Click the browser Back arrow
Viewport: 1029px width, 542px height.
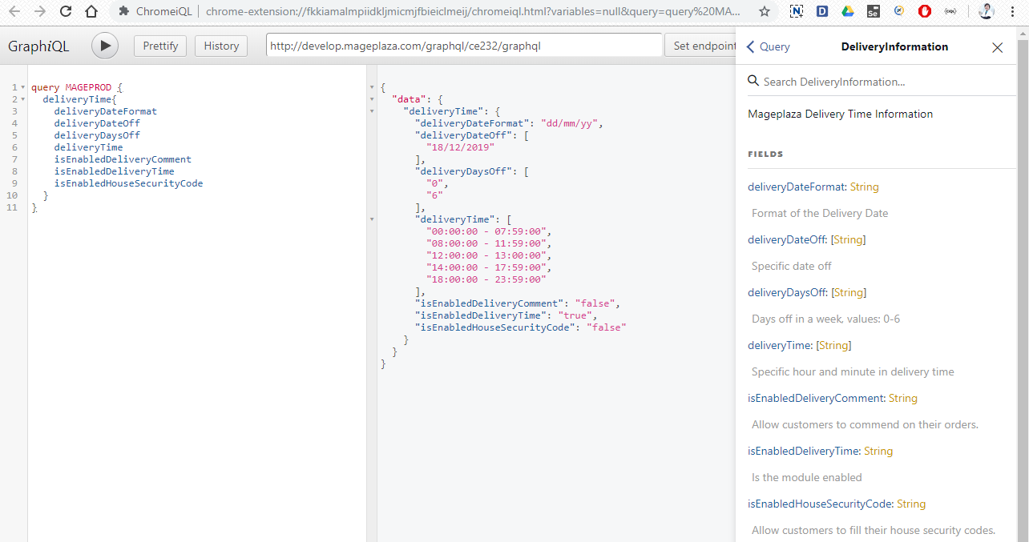(x=14, y=12)
